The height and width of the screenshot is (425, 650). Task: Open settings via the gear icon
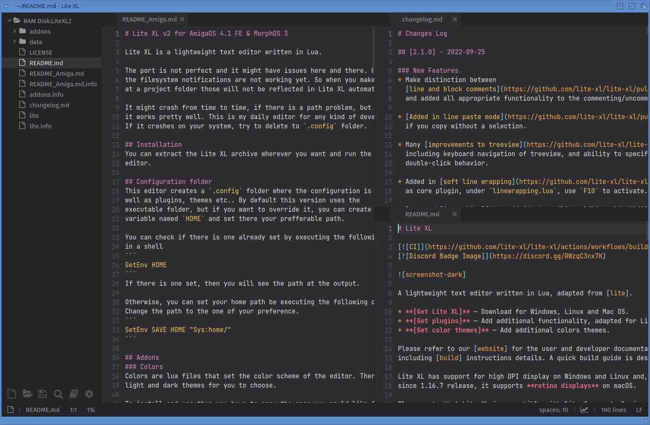89,394
